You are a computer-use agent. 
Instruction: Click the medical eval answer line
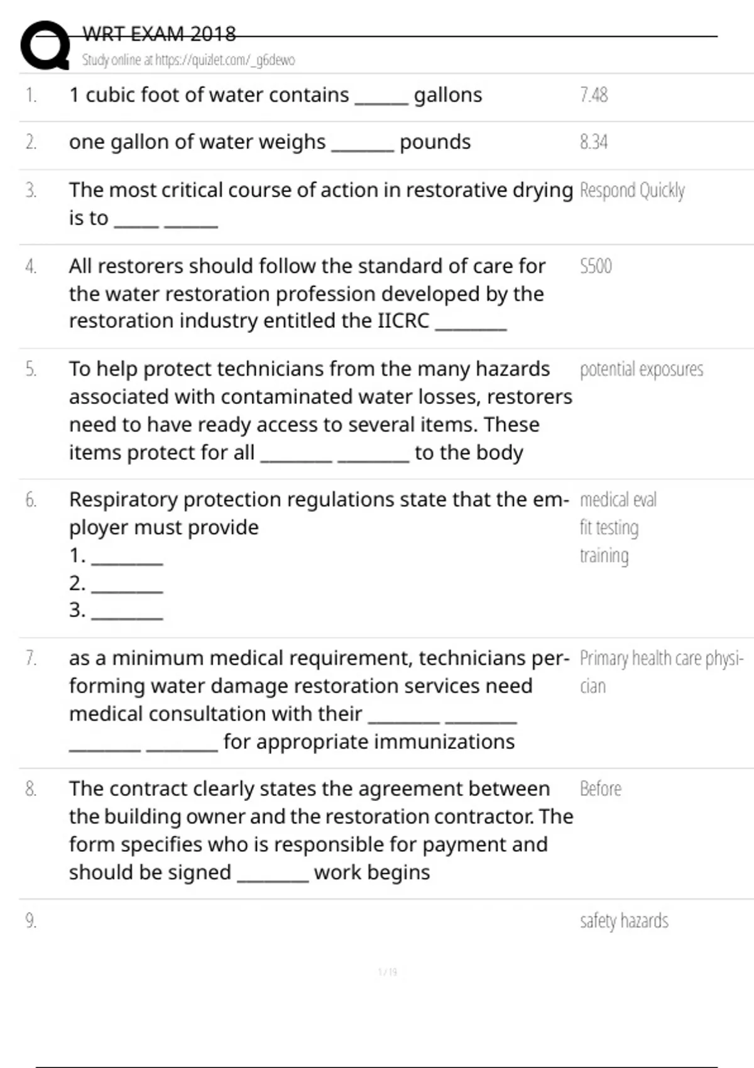[x=618, y=500]
